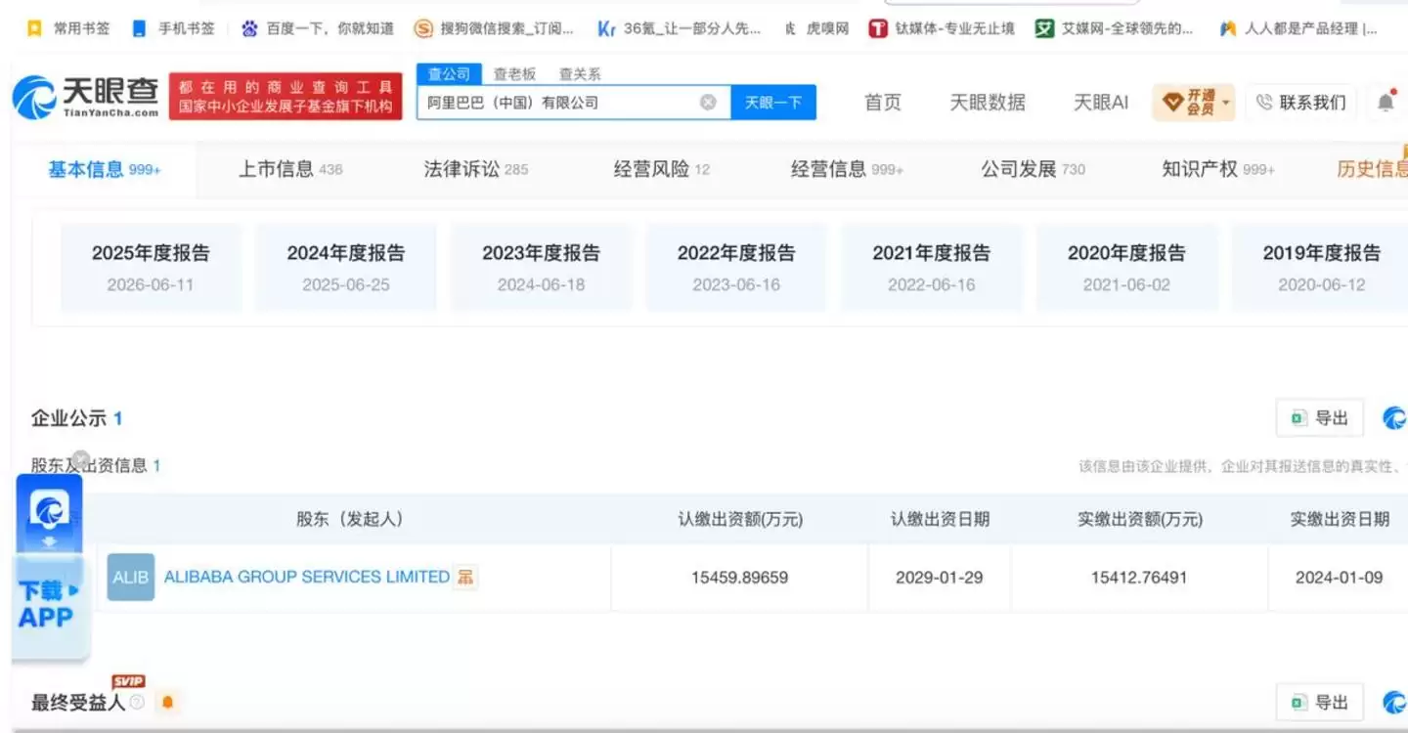Close the floating 下载APP widget
Image resolution: width=1408 pixels, height=733 pixels.
pos(81,459)
